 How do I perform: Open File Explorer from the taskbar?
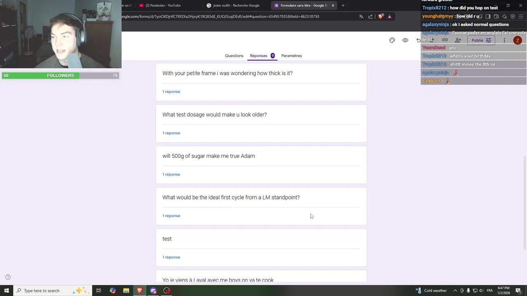[x=126, y=291]
